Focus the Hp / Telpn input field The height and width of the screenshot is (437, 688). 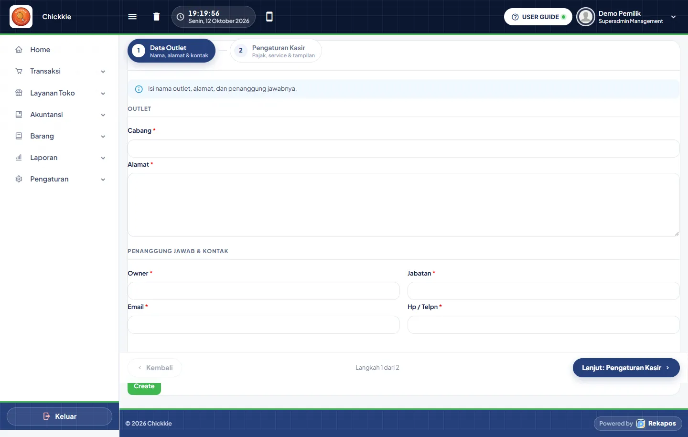tap(543, 325)
